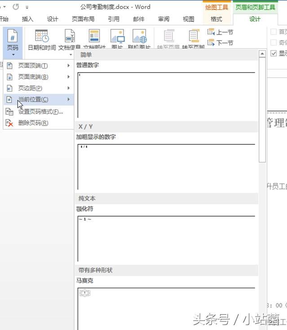This screenshot has height=330, width=287.
Task: Choose 当前位置(C) from the menu
Action: coord(39,100)
